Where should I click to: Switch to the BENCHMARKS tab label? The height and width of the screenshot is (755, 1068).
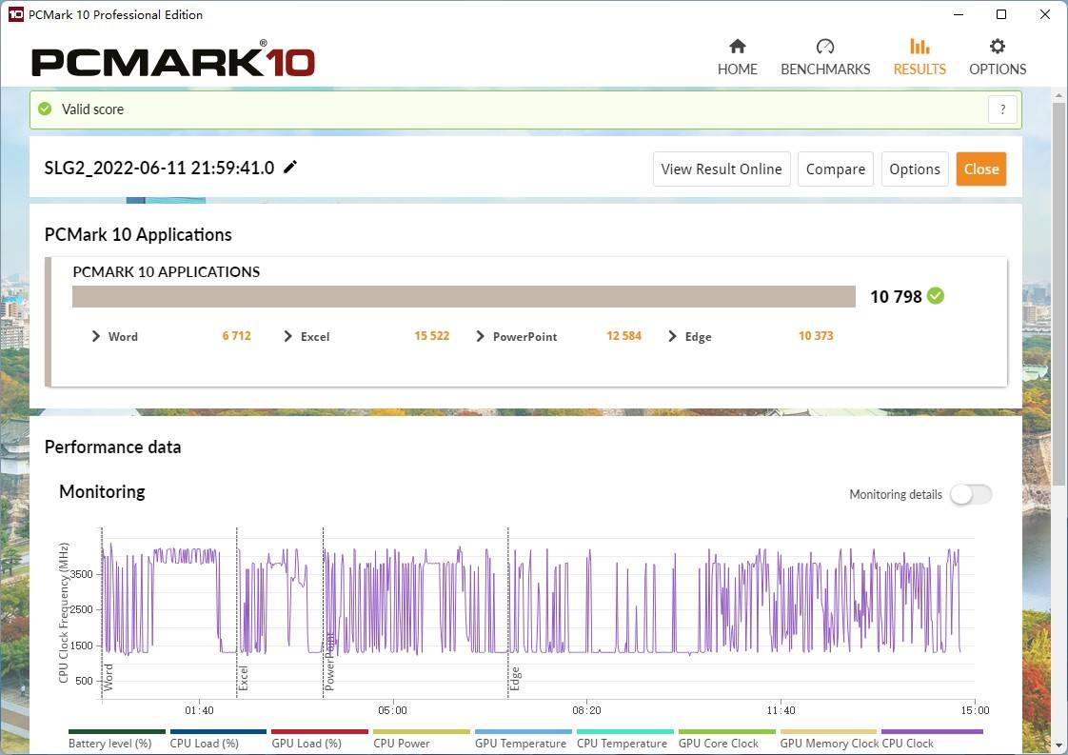825,70
